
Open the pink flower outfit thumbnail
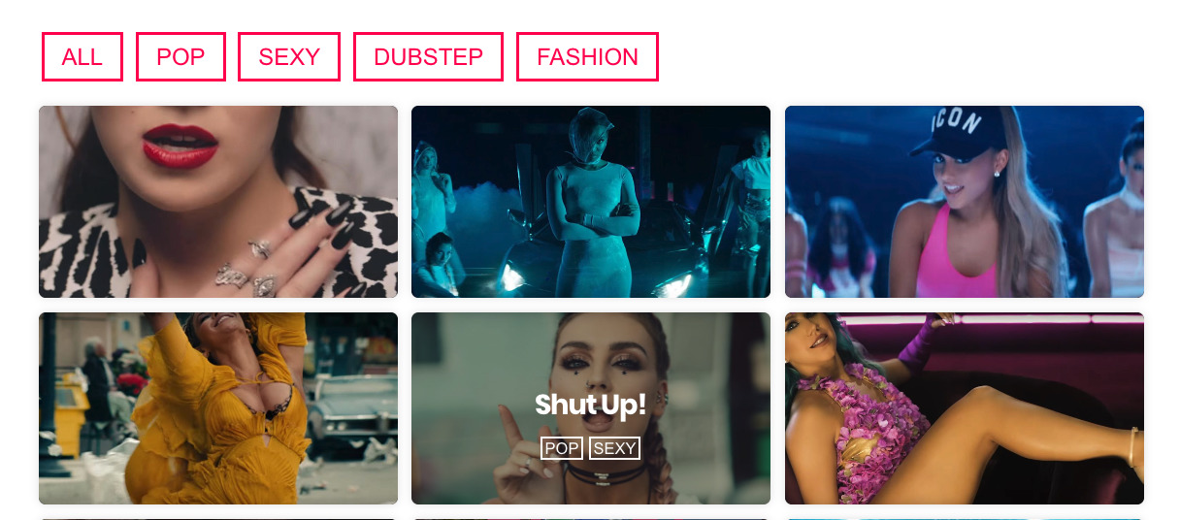click(965, 408)
